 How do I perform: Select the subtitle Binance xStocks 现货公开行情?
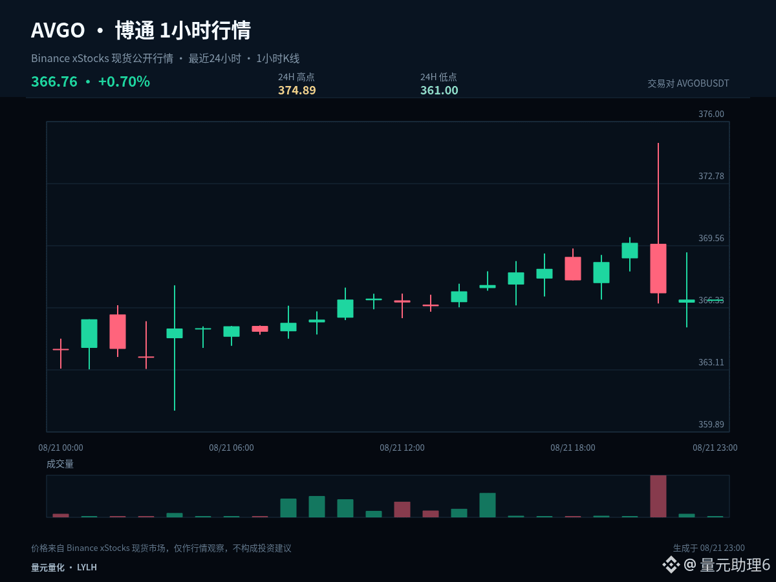pos(102,58)
